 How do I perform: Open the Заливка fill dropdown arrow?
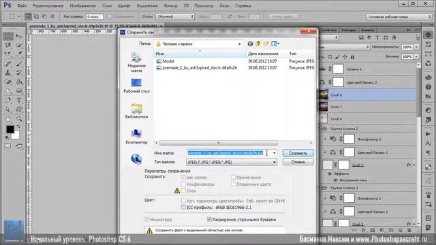(x=416, y=56)
